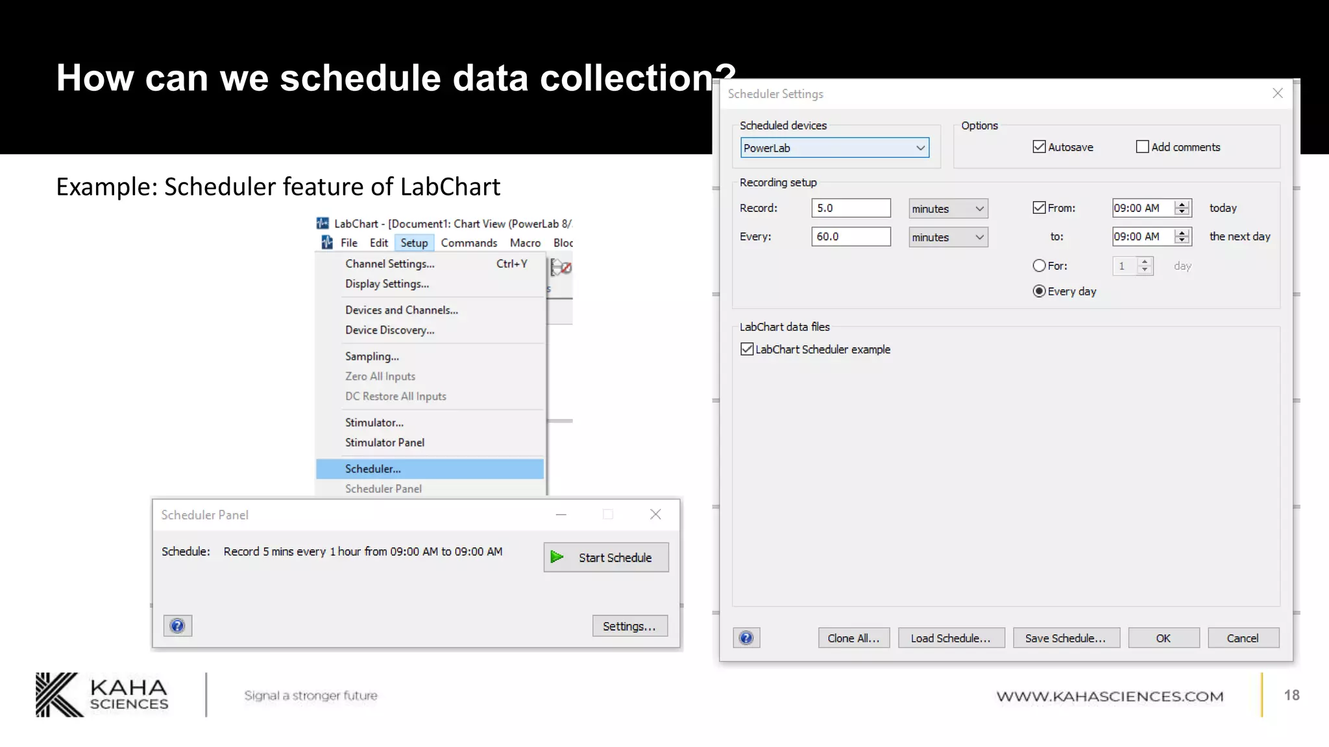Open the Edit menu

click(379, 243)
